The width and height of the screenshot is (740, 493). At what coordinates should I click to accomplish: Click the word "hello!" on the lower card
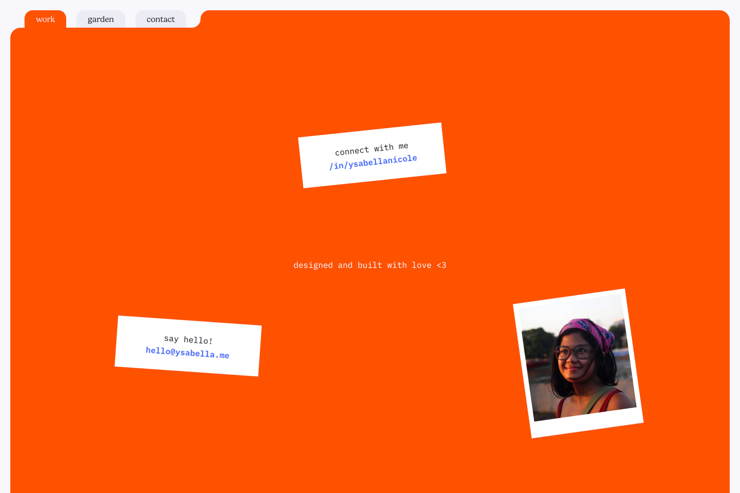click(198, 340)
